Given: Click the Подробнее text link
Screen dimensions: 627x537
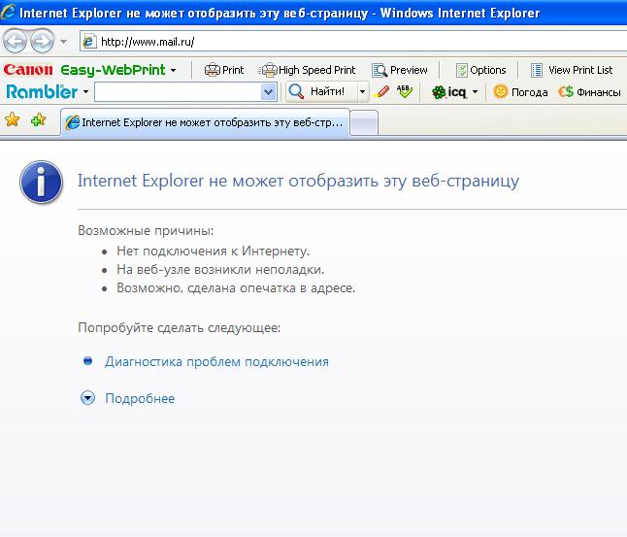Looking at the screenshot, I should (x=140, y=398).
